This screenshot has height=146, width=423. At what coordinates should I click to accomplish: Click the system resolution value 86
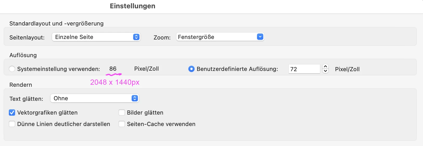pyautogui.click(x=113, y=69)
